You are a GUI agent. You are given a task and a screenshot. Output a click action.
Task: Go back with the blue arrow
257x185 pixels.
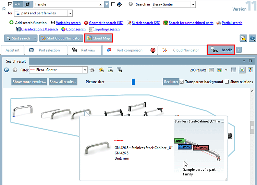[7, 70]
